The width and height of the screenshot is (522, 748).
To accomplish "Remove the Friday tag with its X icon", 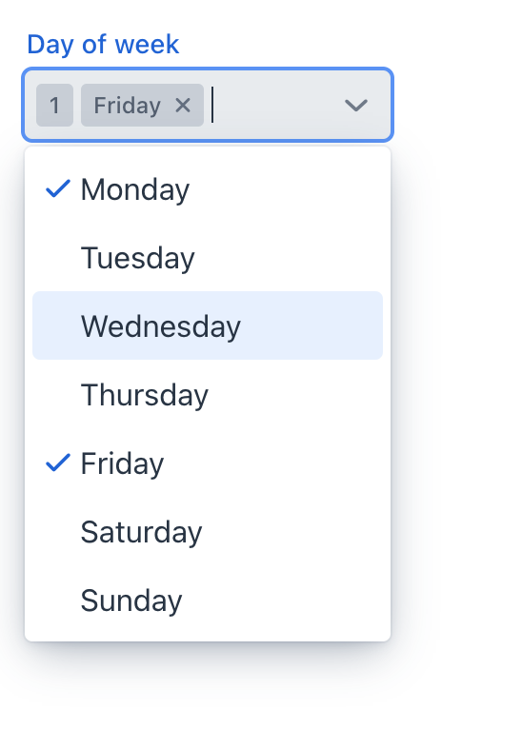I will pos(183,105).
